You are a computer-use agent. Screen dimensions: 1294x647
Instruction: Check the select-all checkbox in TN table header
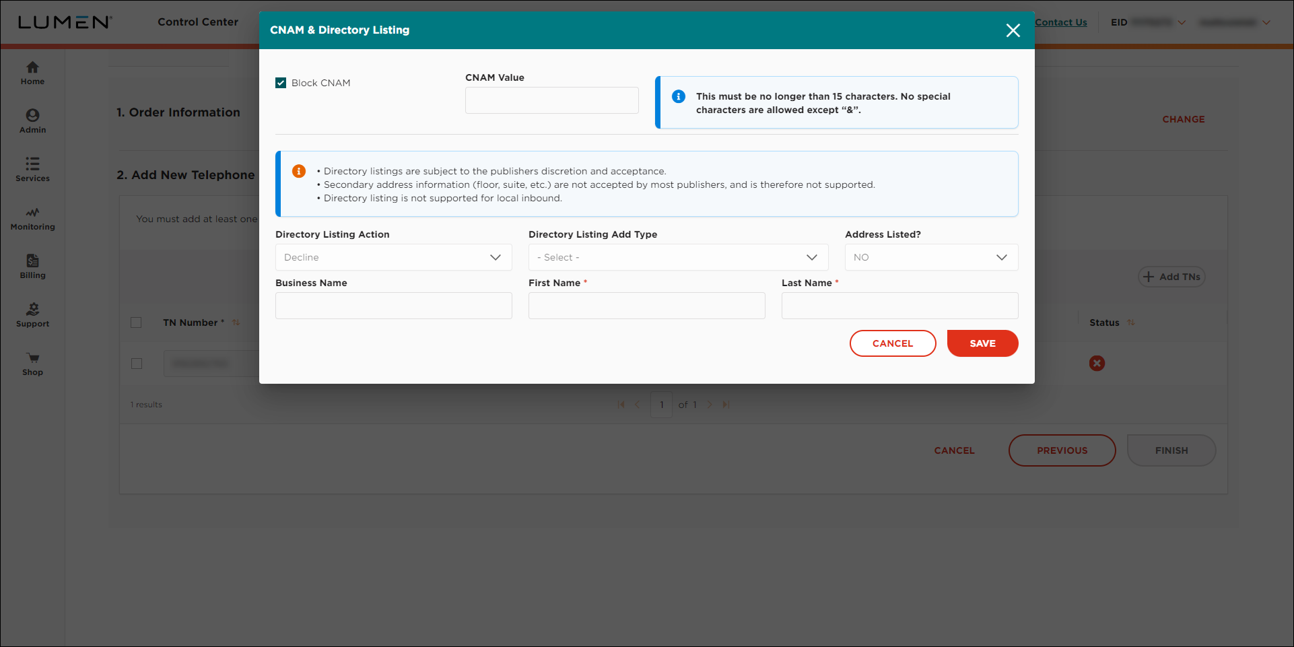click(136, 322)
